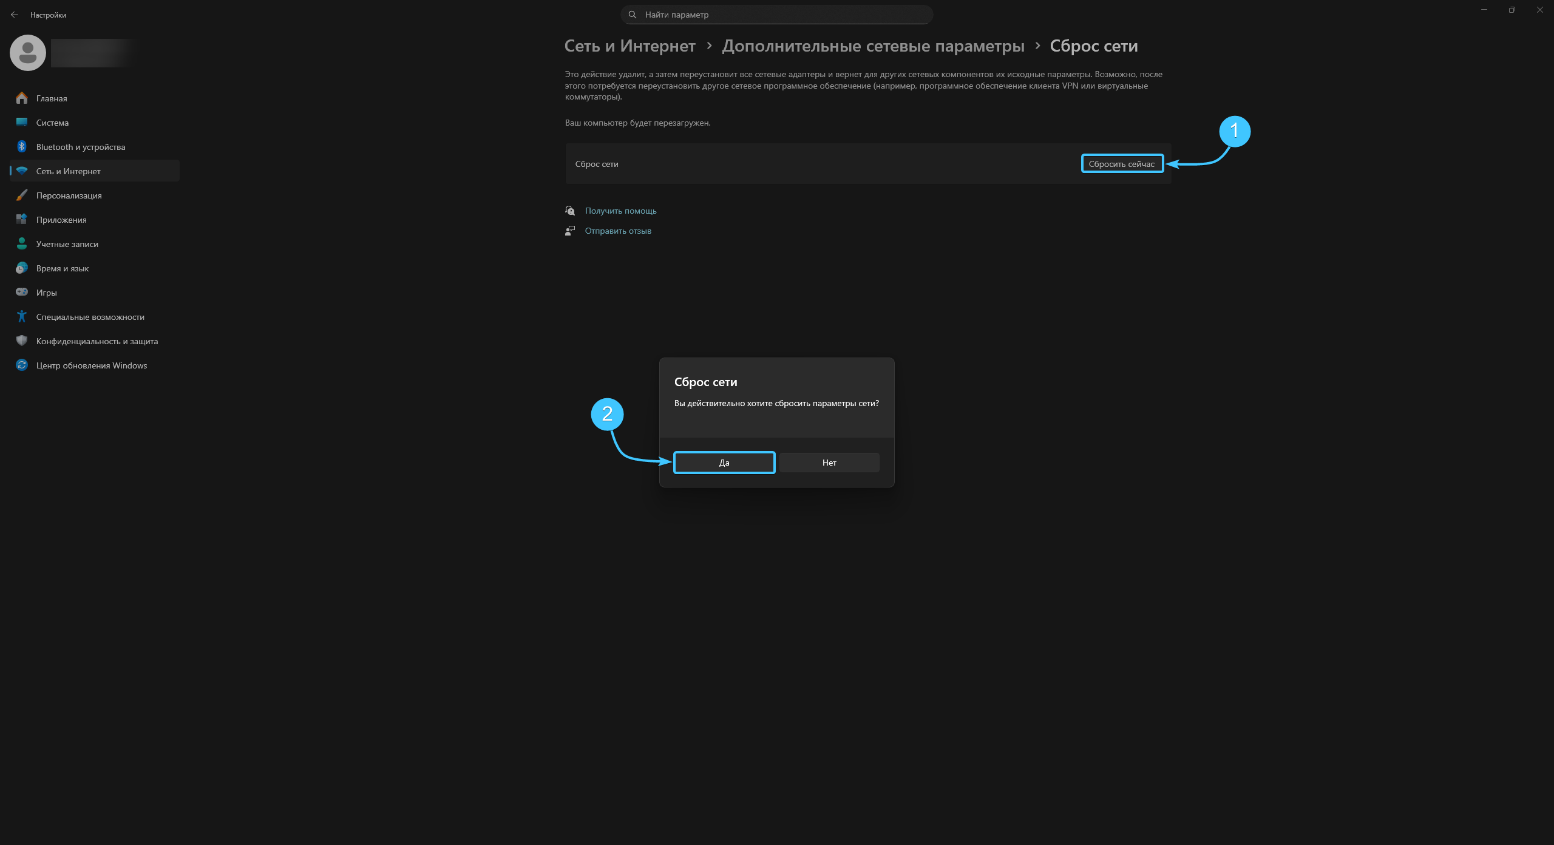Cancel the reset by pressing Нет

829,463
